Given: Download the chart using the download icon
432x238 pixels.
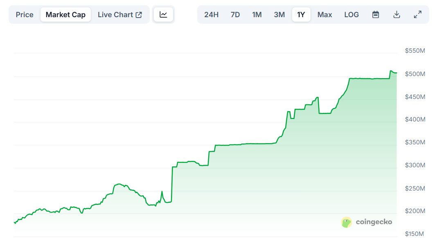Looking at the screenshot, I should [x=396, y=14].
